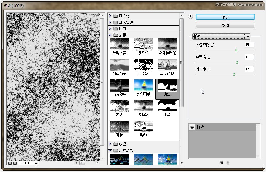This screenshot has width=266, height=172.
Task: Click the filter list scroll up arrow
Action: coord(181,16)
